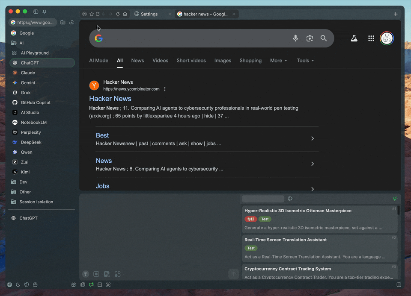Image resolution: width=411 pixels, height=296 pixels.
Task: Toggle dark mode moon icon
Action: (x=18, y=285)
